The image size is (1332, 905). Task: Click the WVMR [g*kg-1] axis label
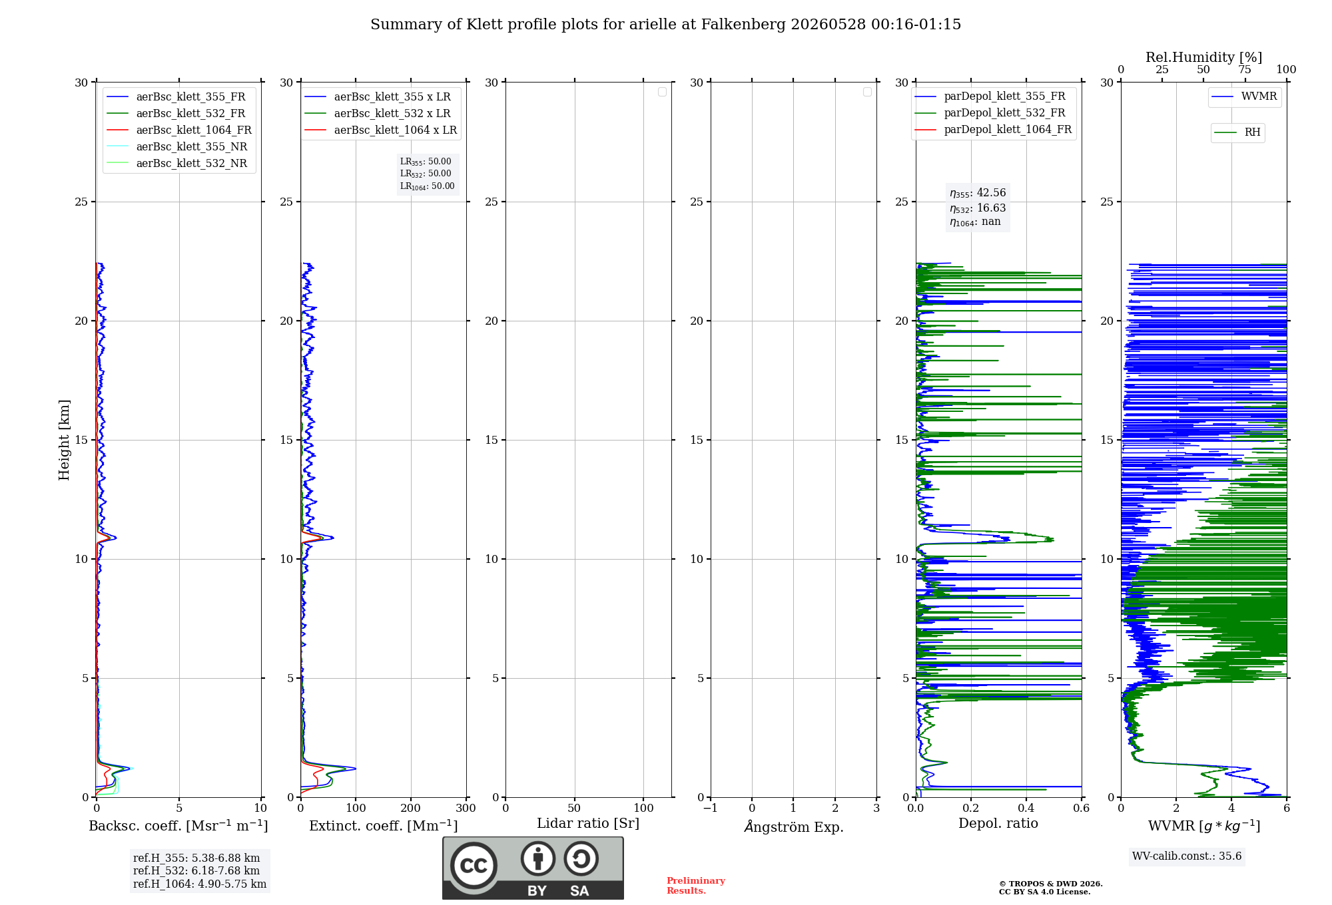[x=1204, y=826]
